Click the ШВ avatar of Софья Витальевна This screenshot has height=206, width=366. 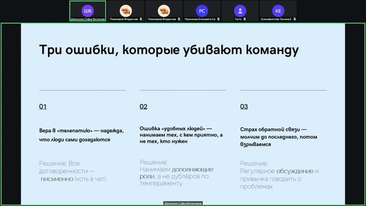click(x=87, y=11)
